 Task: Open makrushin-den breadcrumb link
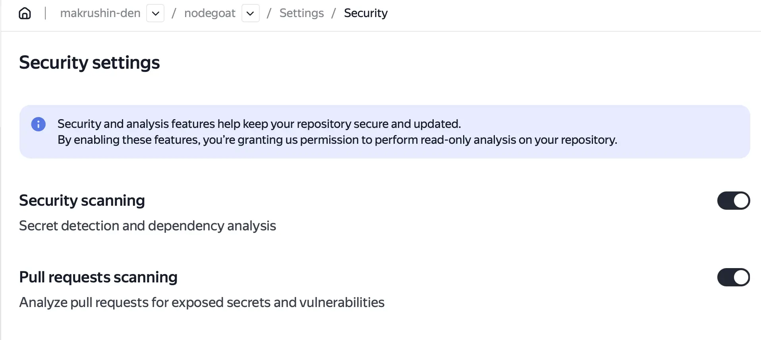(100, 13)
